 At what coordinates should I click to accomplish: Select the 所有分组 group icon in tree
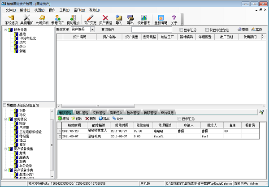point(11,30)
